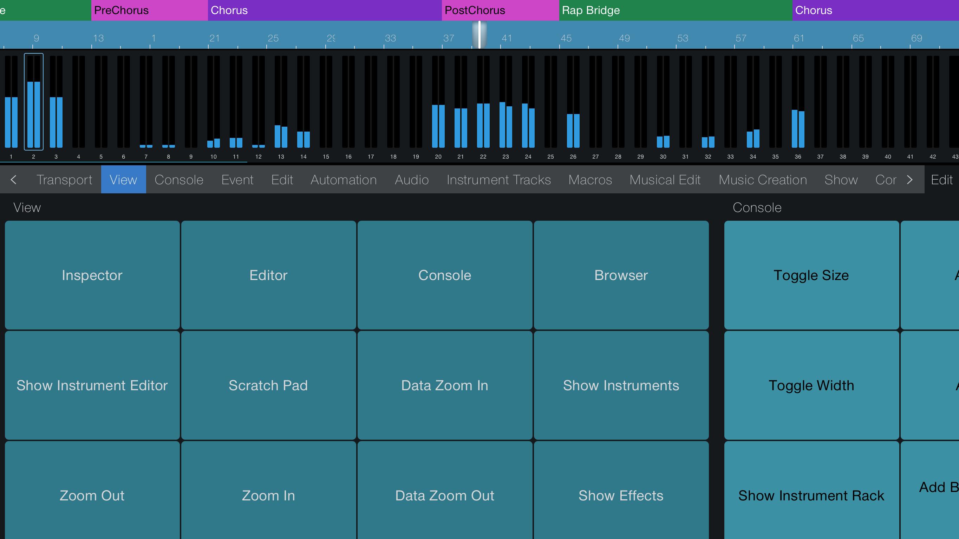Viewport: 959px width, 539px height.
Task: Show Effects panel
Action: 620,494
